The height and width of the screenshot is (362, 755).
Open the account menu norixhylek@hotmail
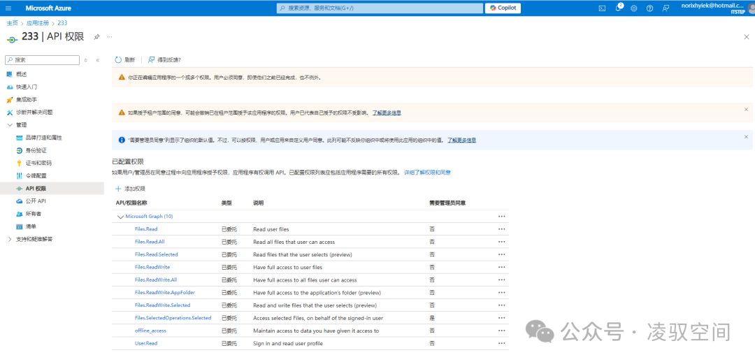(x=717, y=8)
